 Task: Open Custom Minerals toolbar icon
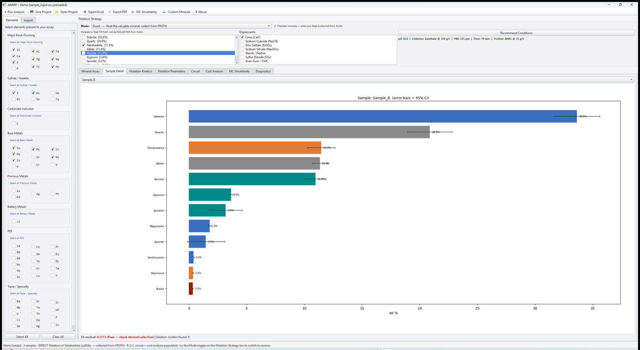pos(164,12)
